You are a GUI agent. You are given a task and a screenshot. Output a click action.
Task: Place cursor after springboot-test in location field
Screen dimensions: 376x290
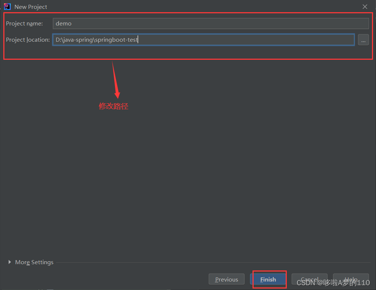(138, 39)
